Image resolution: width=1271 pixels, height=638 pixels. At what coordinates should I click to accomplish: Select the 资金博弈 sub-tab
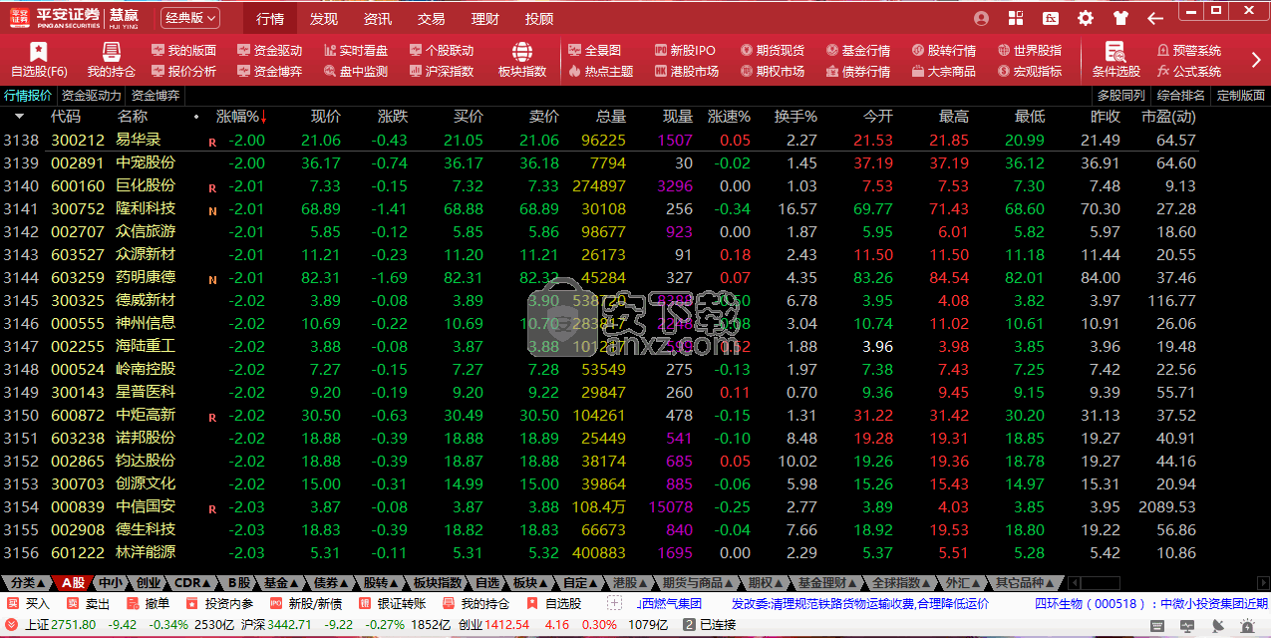(157, 96)
